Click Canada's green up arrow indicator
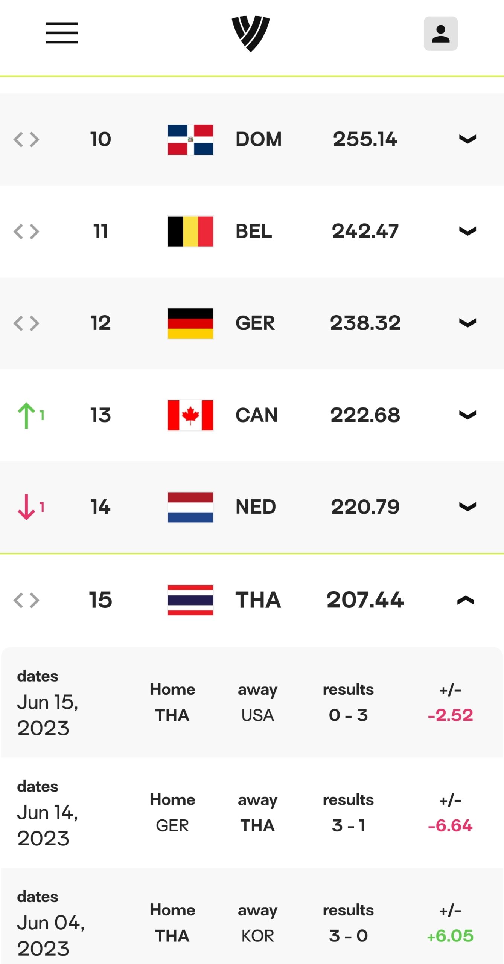504x964 pixels. click(27, 415)
